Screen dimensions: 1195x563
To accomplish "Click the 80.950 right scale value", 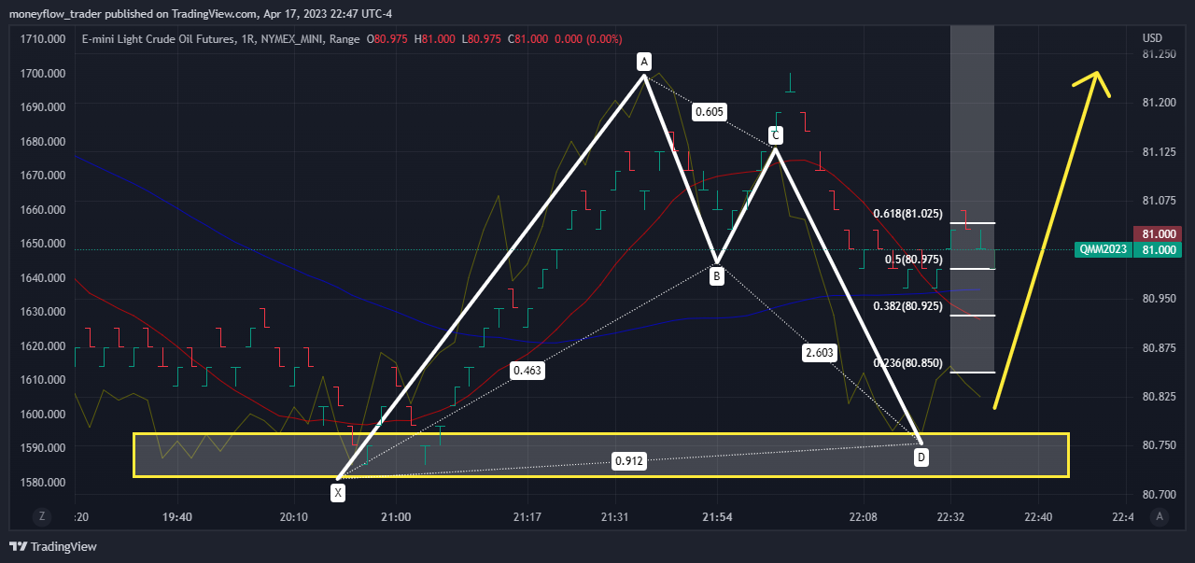I will click(x=1158, y=299).
